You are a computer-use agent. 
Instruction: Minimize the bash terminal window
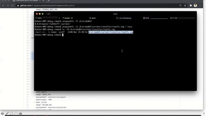coord(40,14)
